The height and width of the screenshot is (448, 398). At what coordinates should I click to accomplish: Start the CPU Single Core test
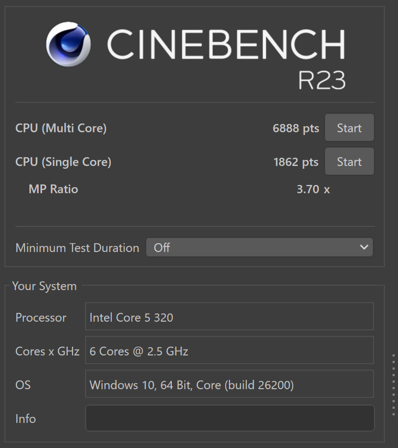point(349,161)
